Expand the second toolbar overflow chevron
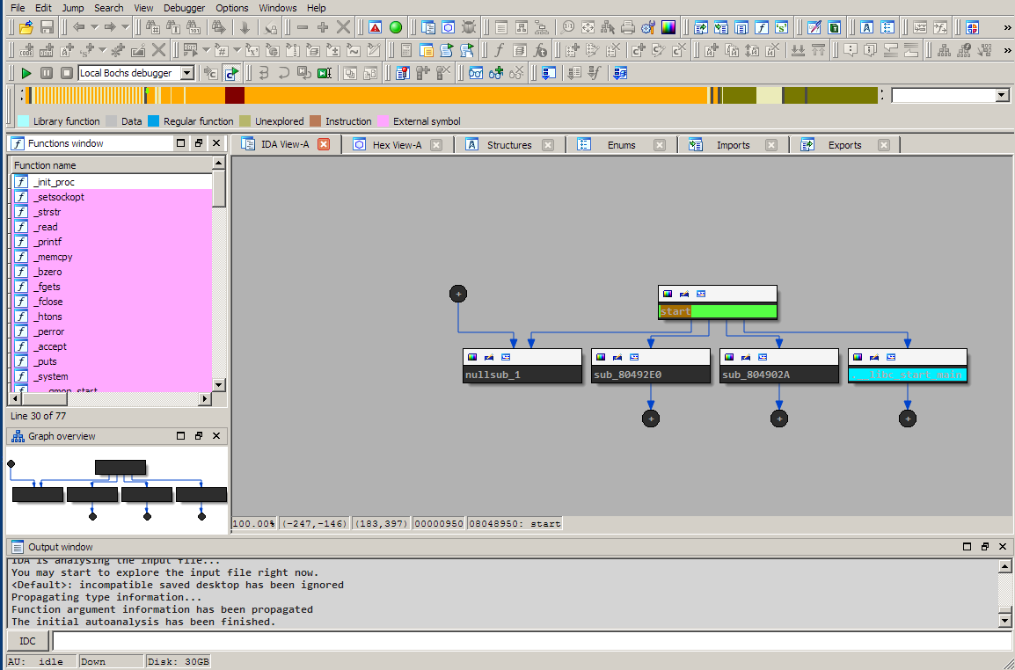This screenshot has width=1015, height=670. click(1007, 50)
